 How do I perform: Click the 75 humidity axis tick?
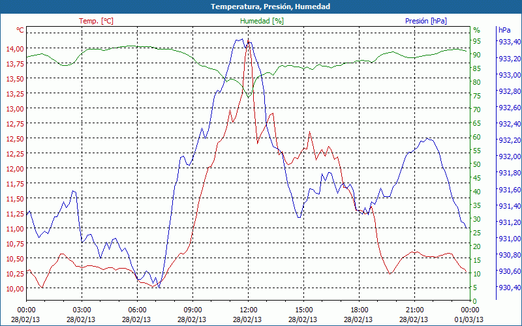477,96
